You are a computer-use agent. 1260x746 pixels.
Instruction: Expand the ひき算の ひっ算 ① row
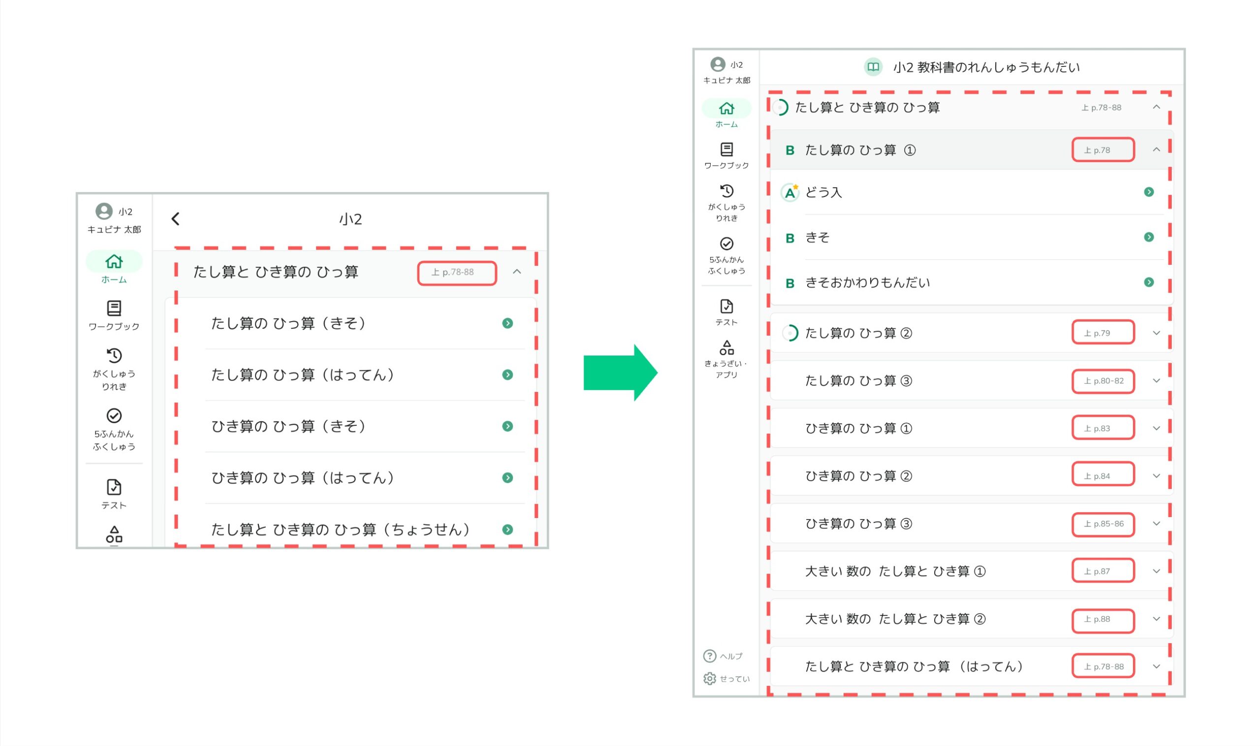click(1156, 428)
